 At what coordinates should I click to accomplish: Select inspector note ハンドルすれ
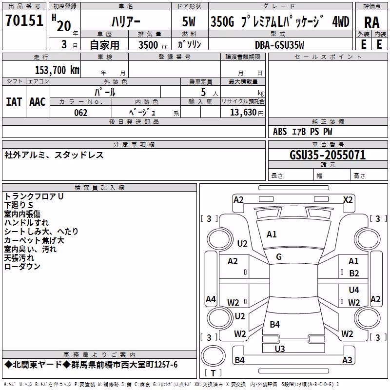coord(26,223)
